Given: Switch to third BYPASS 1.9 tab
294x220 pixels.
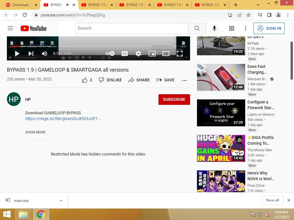Looking at the screenshot, I should click(x=97, y=5).
